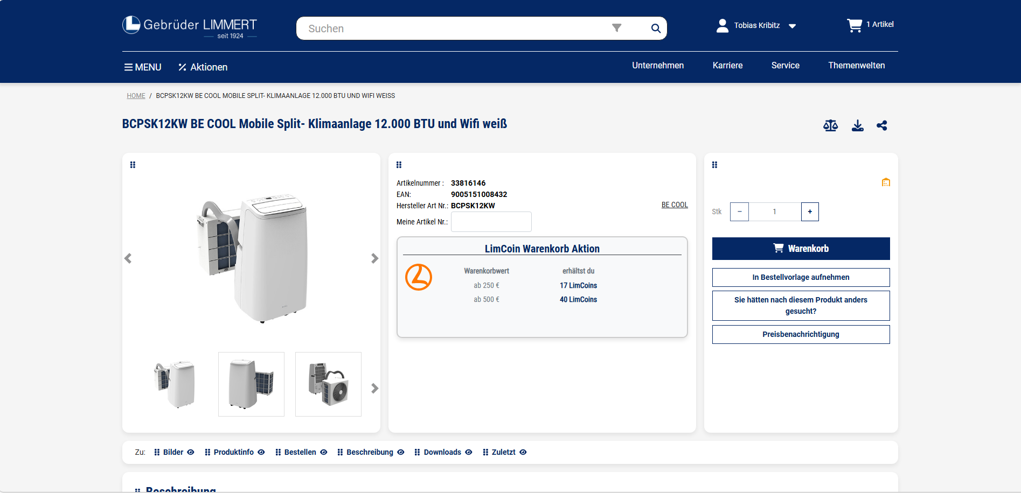The width and height of the screenshot is (1021, 493).
Task: Expand the Tobias Kribitz account dropdown
Action: pos(792,26)
